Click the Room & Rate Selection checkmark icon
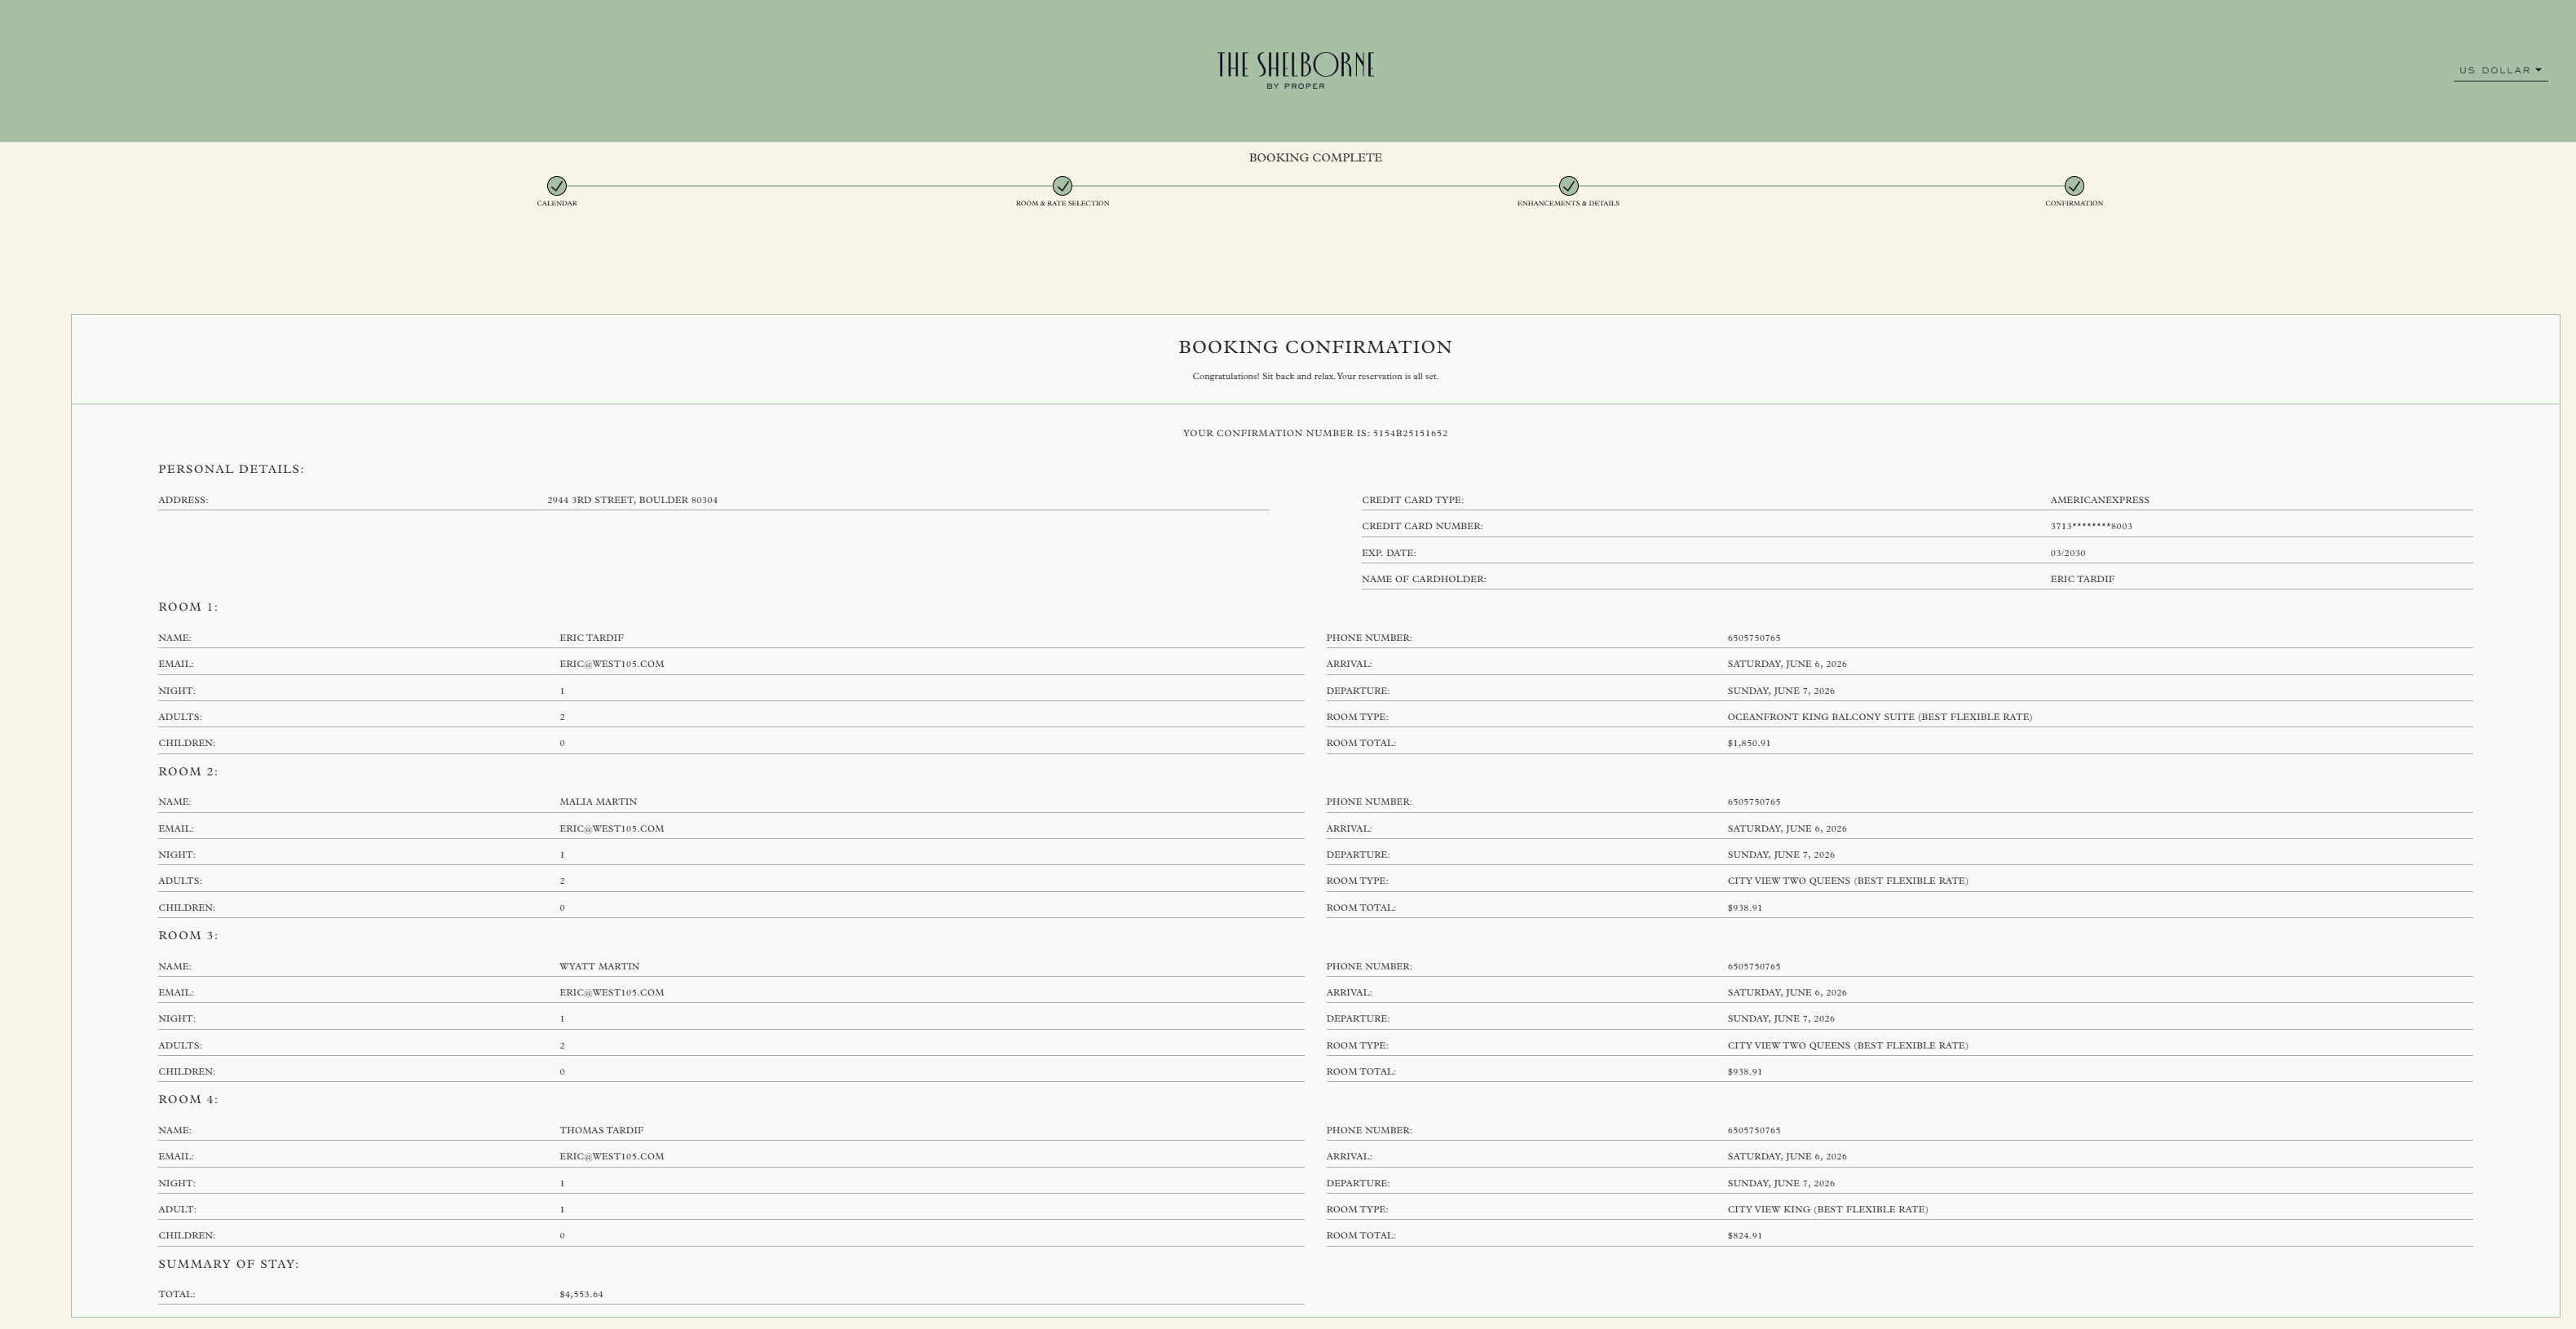Screen dimensions: 2576x1329 (x=1062, y=186)
